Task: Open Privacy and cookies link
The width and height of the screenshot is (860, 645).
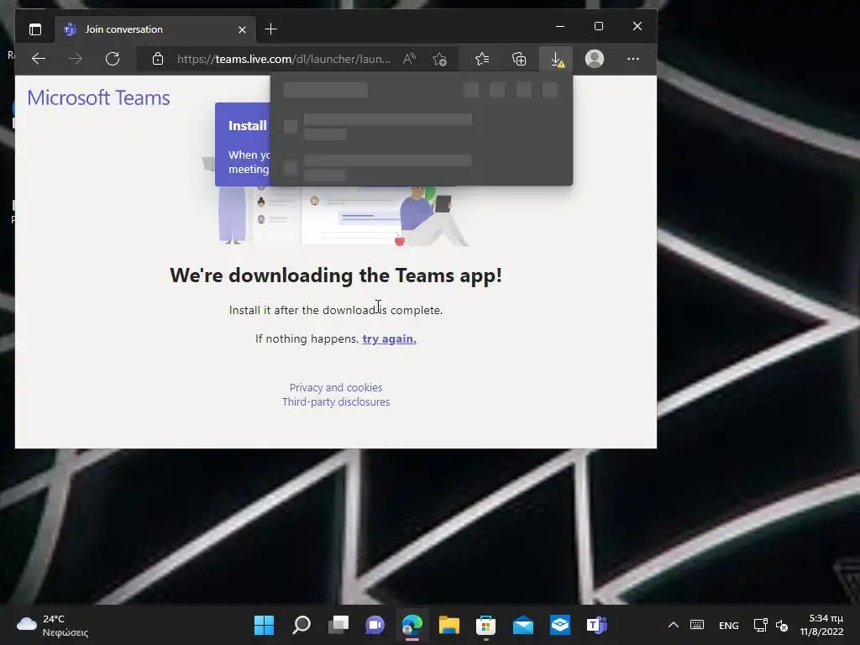Action: (x=336, y=387)
